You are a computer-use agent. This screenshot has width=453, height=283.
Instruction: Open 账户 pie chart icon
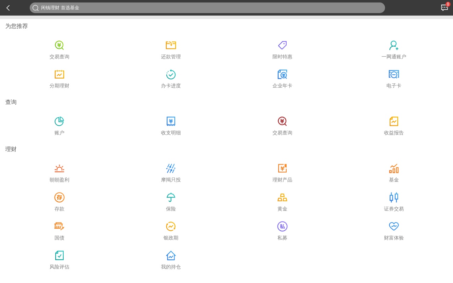point(59,121)
